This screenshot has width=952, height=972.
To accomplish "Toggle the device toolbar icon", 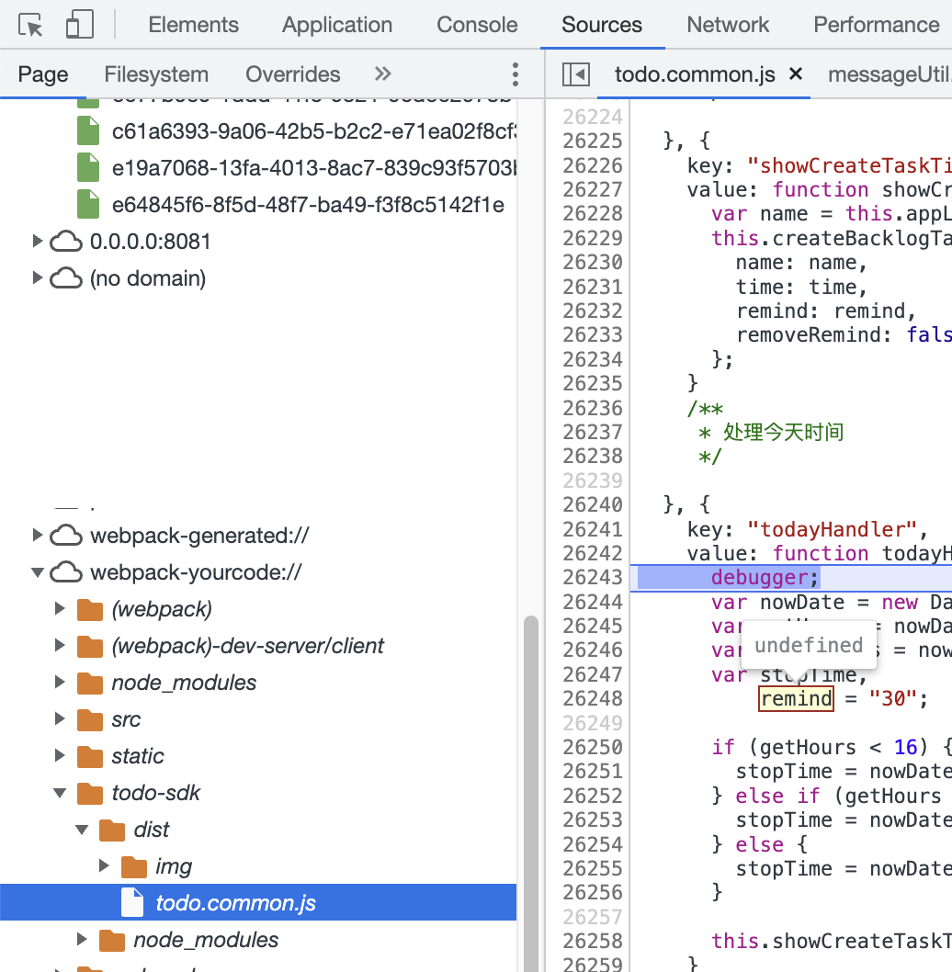I will (79, 25).
